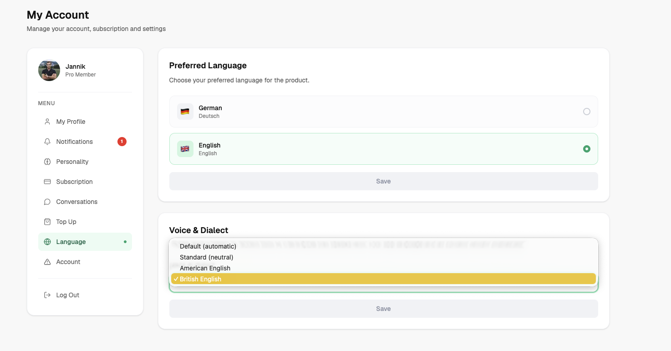Click the Personality brain icon
Image resolution: width=671 pixels, height=351 pixels.
click(47, 162)
